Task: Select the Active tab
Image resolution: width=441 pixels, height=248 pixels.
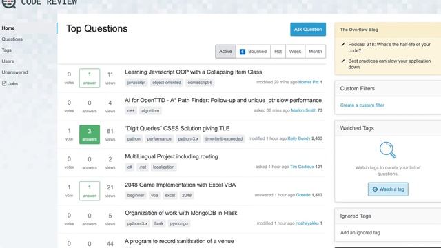Action: 225,52
